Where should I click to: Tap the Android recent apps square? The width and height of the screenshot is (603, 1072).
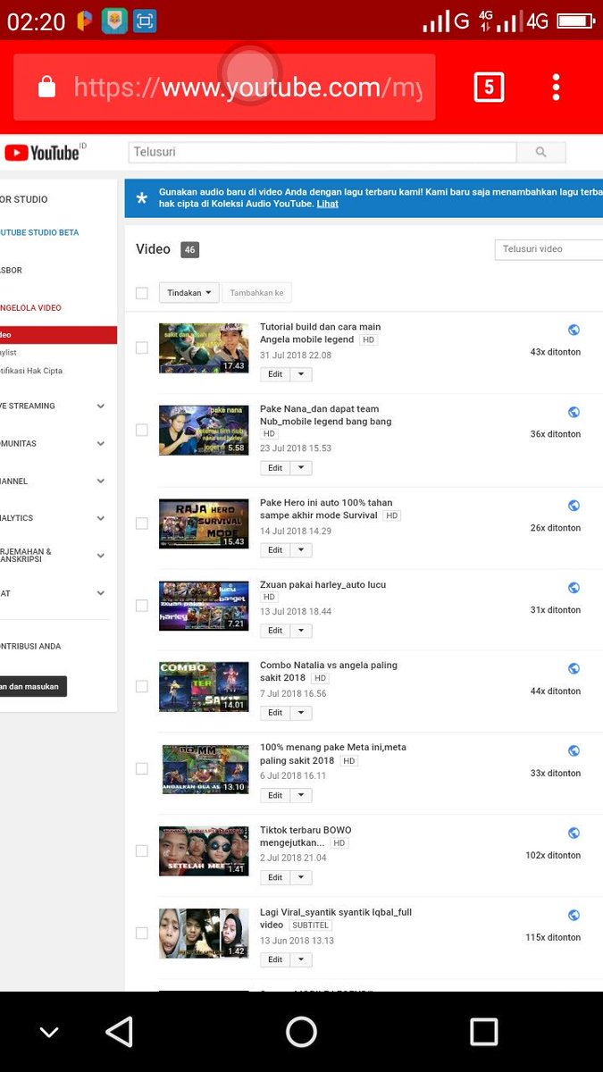pyautogui.click(x=483, y=1032)
